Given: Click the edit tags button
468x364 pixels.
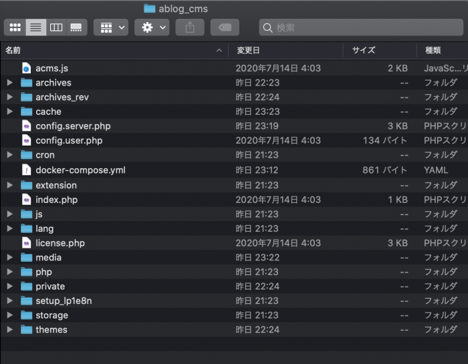Looking at the screenshot, I should click(225, 27).
